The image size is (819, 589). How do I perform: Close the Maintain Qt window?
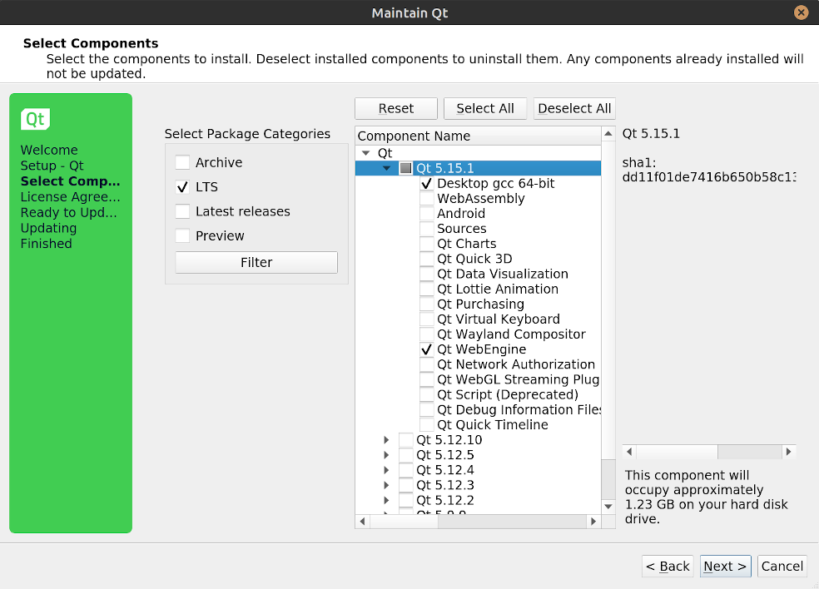click(801, 12)
